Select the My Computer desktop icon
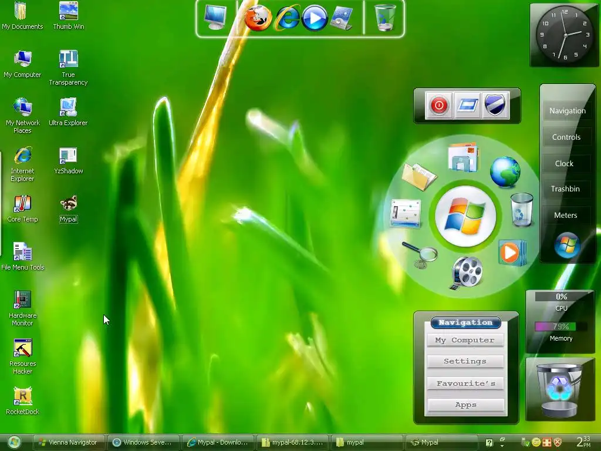Image resolution: width=601 pixels, height=451 pixels. coord(22,64)
